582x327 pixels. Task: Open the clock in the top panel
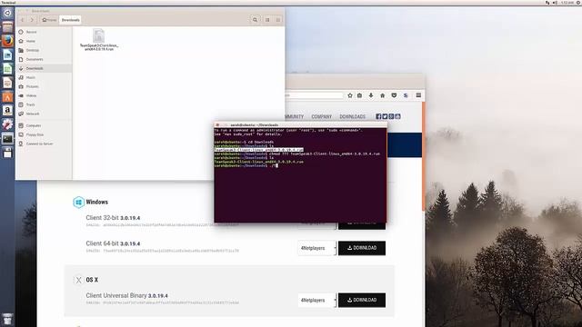(x=567, y=3)
